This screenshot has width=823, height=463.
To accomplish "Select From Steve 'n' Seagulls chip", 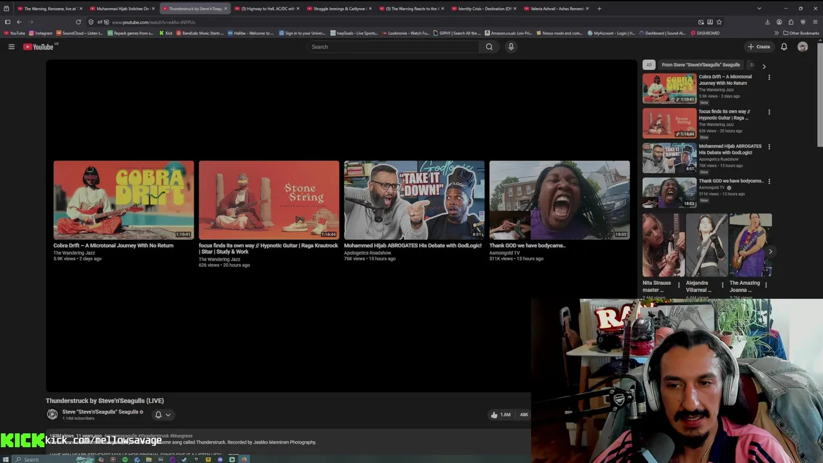I will point(701,65).
